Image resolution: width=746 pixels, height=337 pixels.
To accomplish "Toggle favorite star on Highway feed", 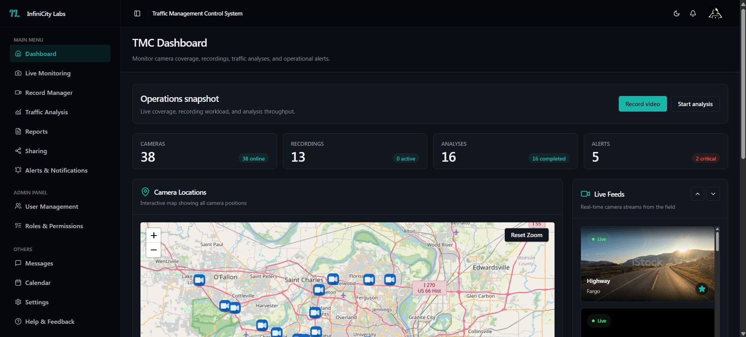I will (702, 289).
